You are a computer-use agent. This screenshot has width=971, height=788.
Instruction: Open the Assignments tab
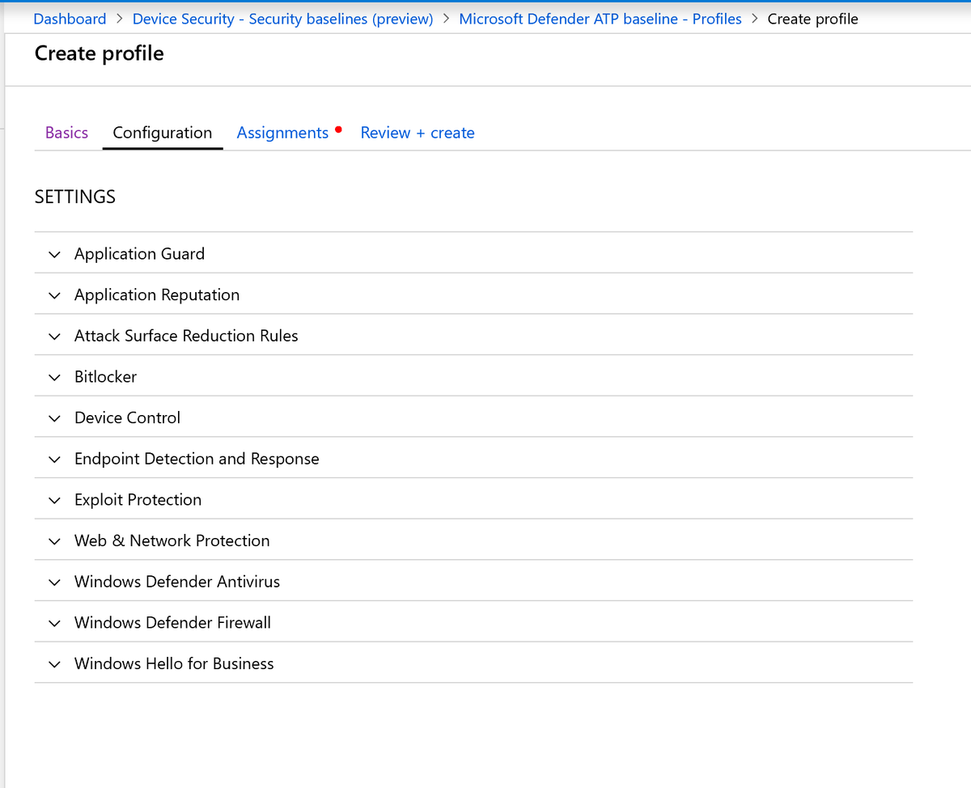click(282, 133)
